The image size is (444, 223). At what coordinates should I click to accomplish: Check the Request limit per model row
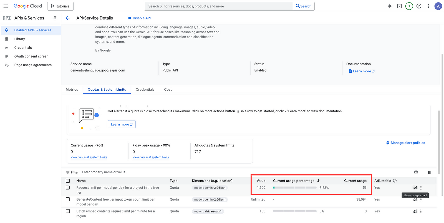(x=68, y=188)
